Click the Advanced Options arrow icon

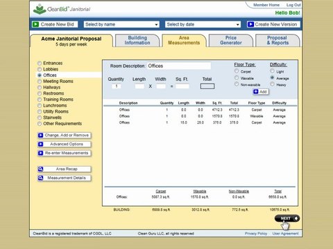(40, 144)
